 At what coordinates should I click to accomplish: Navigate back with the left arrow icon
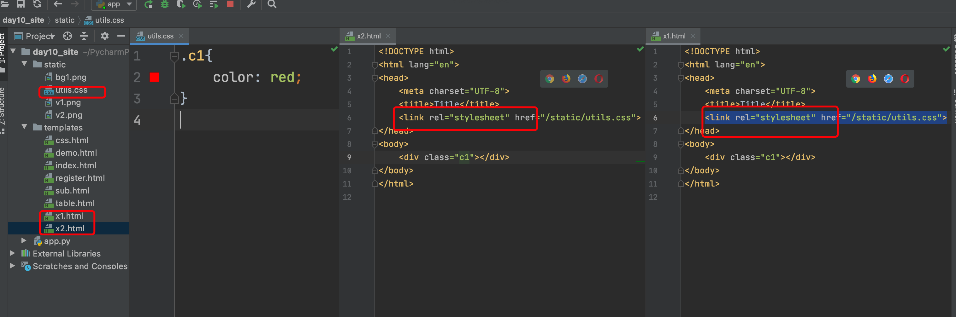pyautogui.click(x=57, y=4)
